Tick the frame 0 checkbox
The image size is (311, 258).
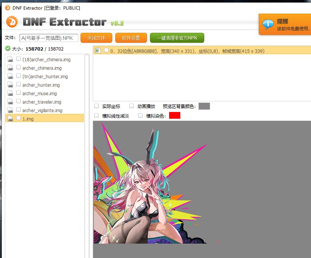click(x=106, y=50)
